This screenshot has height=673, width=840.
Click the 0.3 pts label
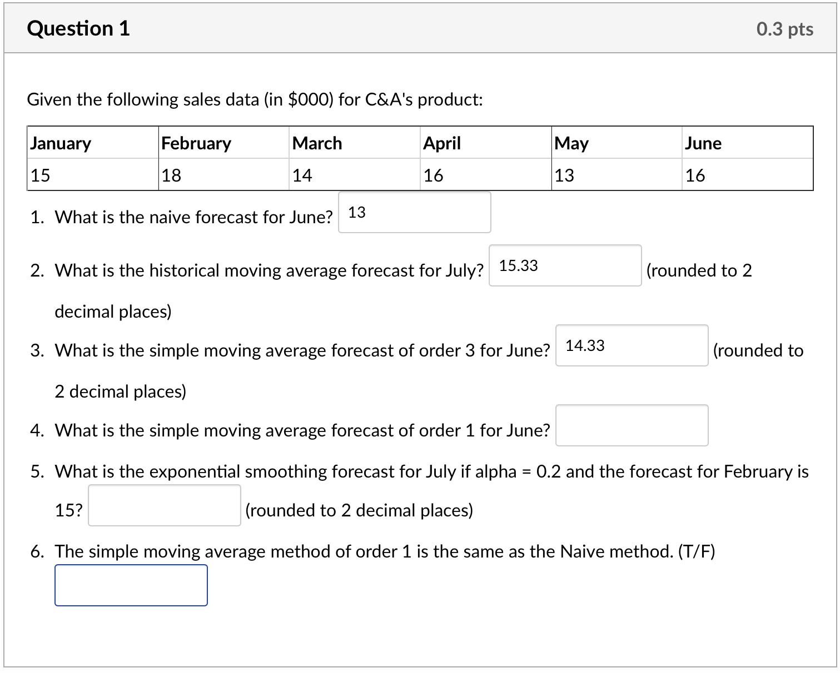(x=784, y=29)
